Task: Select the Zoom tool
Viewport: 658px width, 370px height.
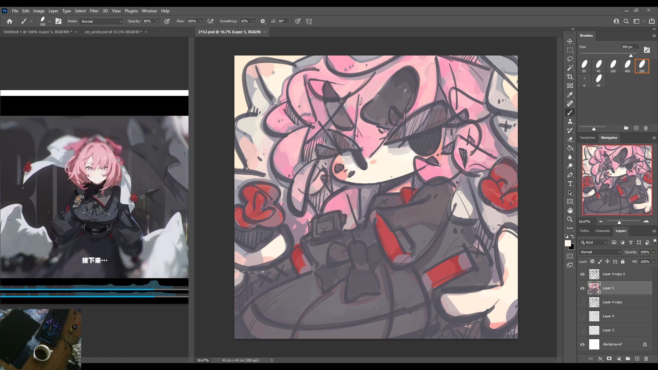Action: point(570,219)
